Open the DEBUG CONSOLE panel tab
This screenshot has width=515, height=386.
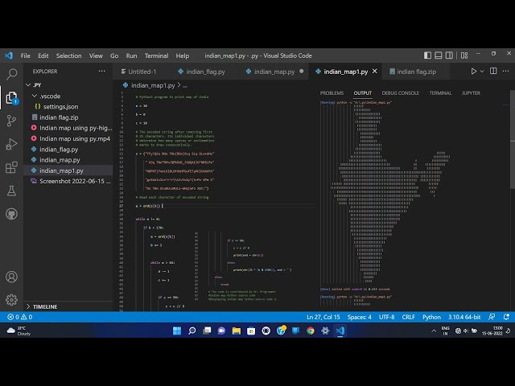400,93
